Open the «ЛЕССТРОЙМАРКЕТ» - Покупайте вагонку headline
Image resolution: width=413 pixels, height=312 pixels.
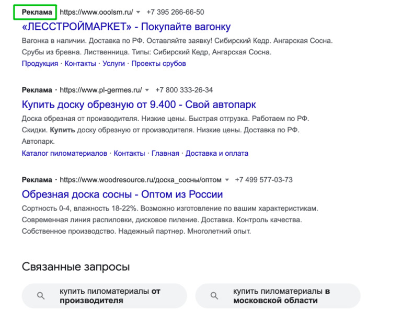(x=126, y=27)
